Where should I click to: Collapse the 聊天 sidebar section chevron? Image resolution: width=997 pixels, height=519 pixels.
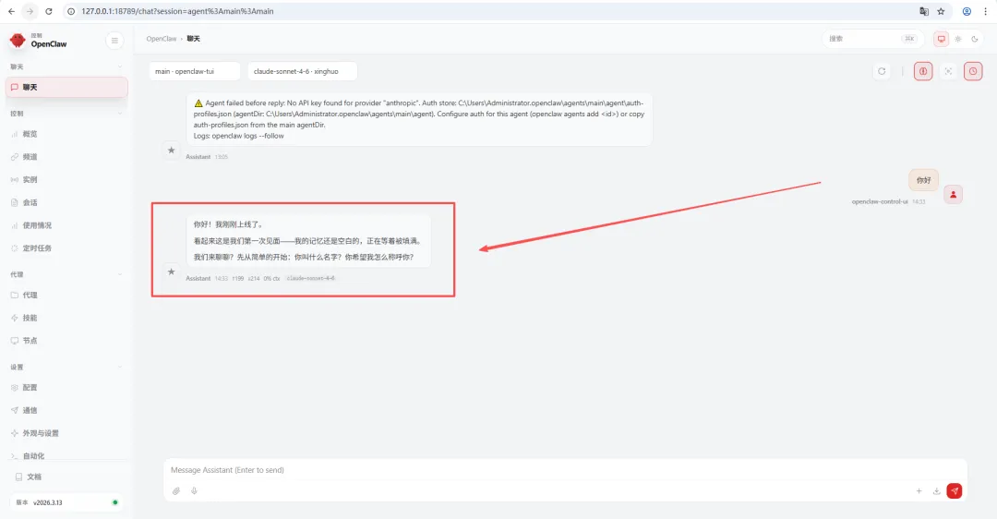(x=119, y=66)
